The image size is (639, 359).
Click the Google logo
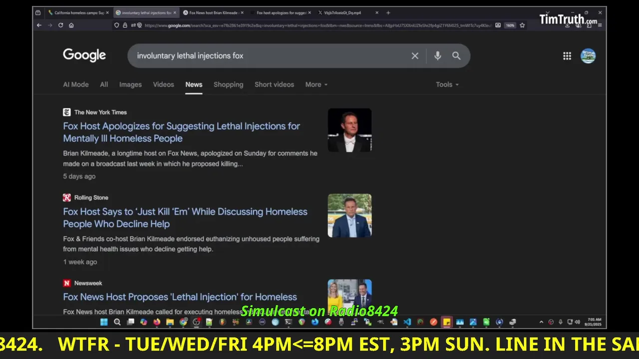(84, 55)
